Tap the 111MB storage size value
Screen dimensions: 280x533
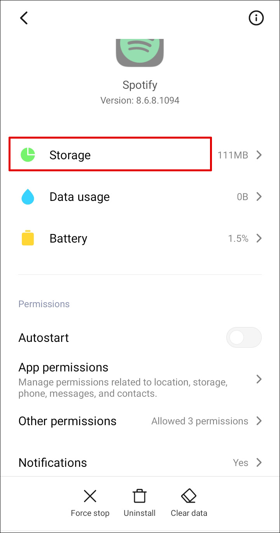point(233,155)
